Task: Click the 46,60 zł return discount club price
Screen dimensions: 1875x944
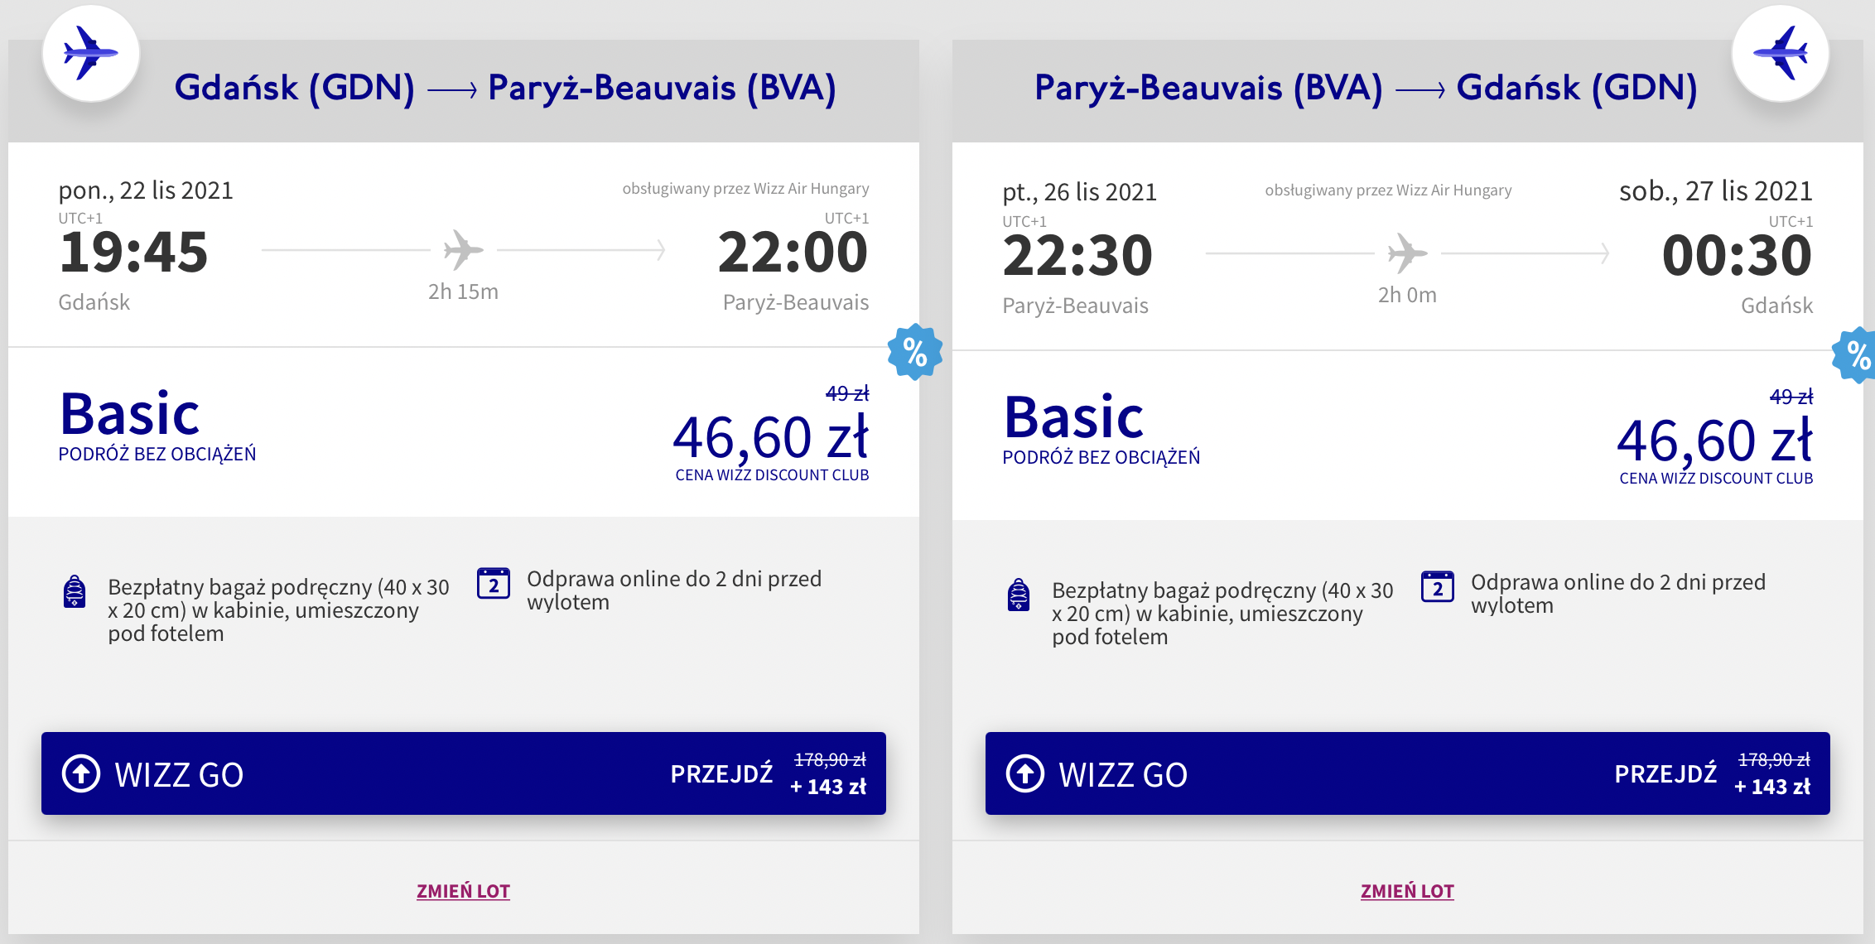Action: point(1714,441)
